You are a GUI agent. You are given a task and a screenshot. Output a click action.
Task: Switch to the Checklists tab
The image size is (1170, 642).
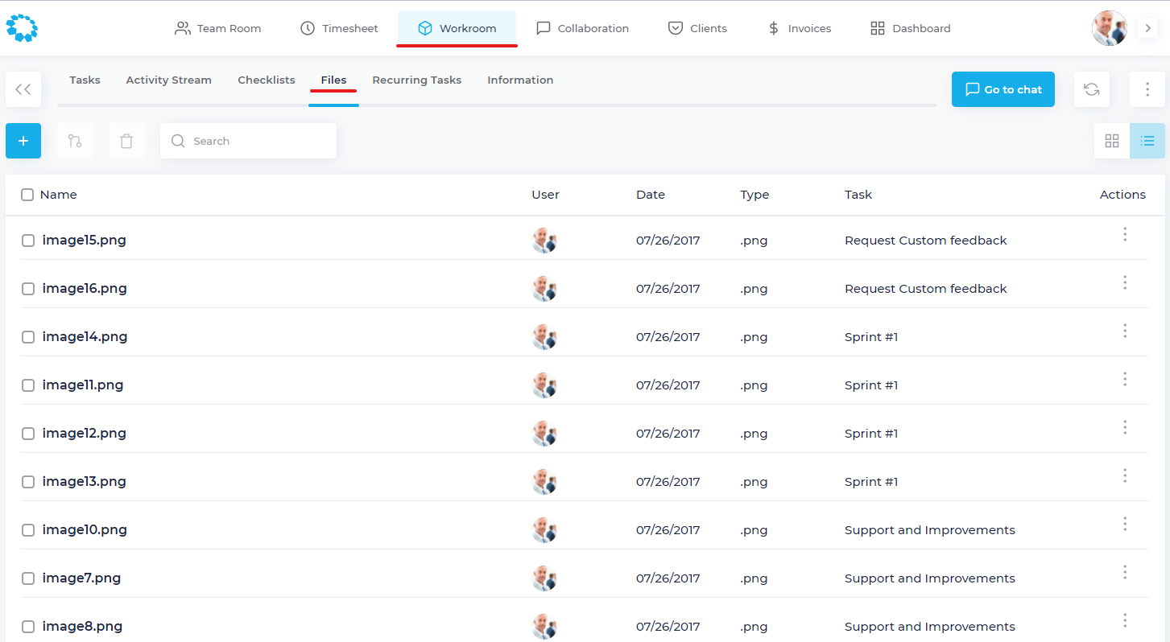[x=266, y=80]
